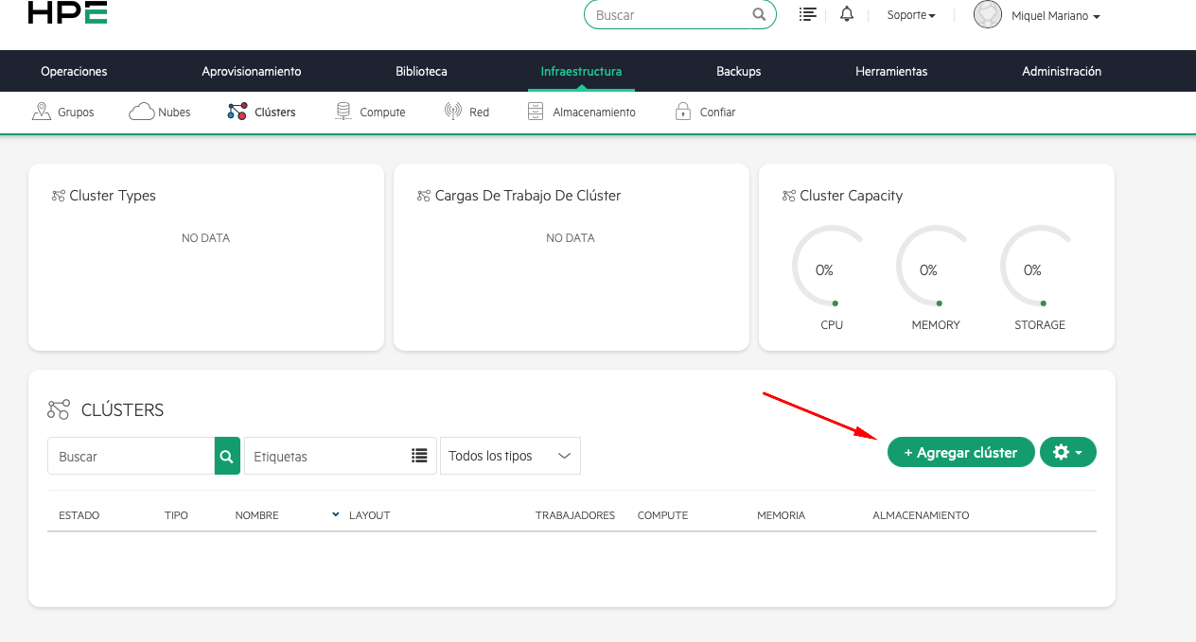Click inside the Buscar clusters field
This screenshot has width=1196, height=642.
[x=132, y=455]
